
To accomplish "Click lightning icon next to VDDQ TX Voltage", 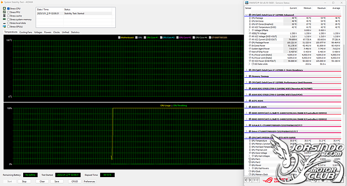I will click(x=250, y=33).
